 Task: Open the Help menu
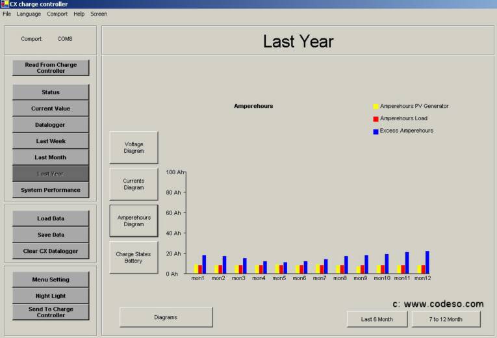coord(79,14)
